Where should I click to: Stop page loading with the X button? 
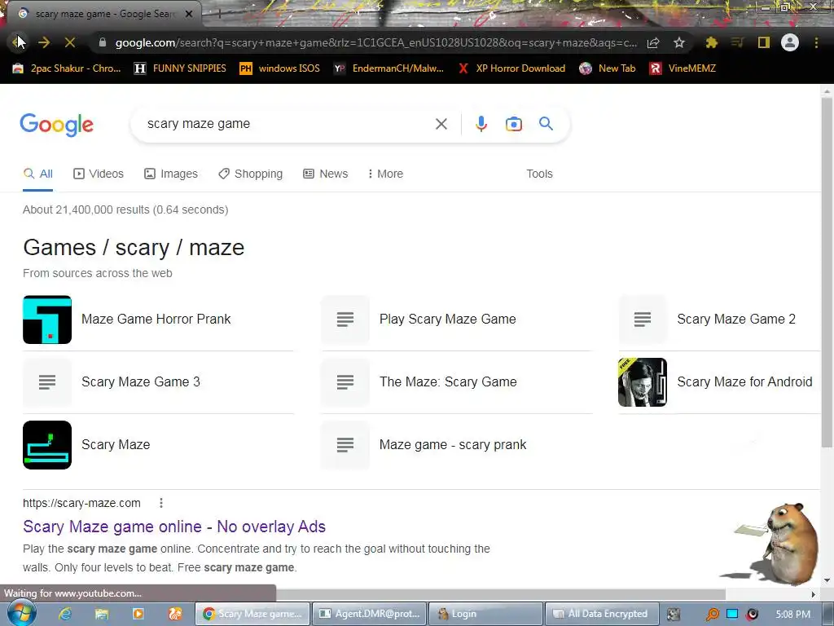point(70,42)
